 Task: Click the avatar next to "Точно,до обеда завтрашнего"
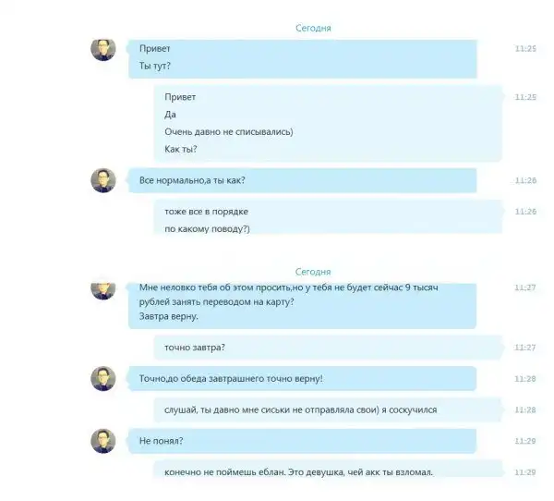pos(103,379)
